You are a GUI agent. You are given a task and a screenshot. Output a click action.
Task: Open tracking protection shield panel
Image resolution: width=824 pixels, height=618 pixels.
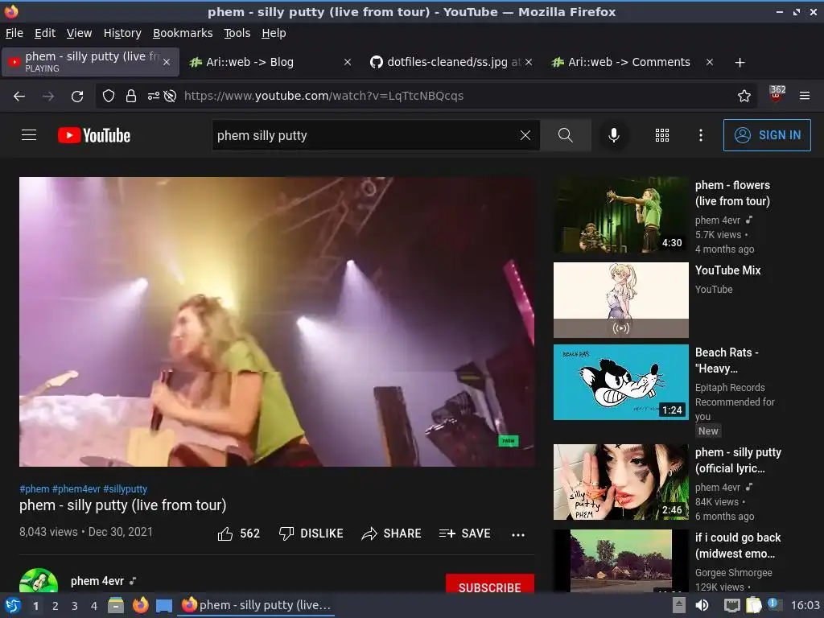pos(109,96)
